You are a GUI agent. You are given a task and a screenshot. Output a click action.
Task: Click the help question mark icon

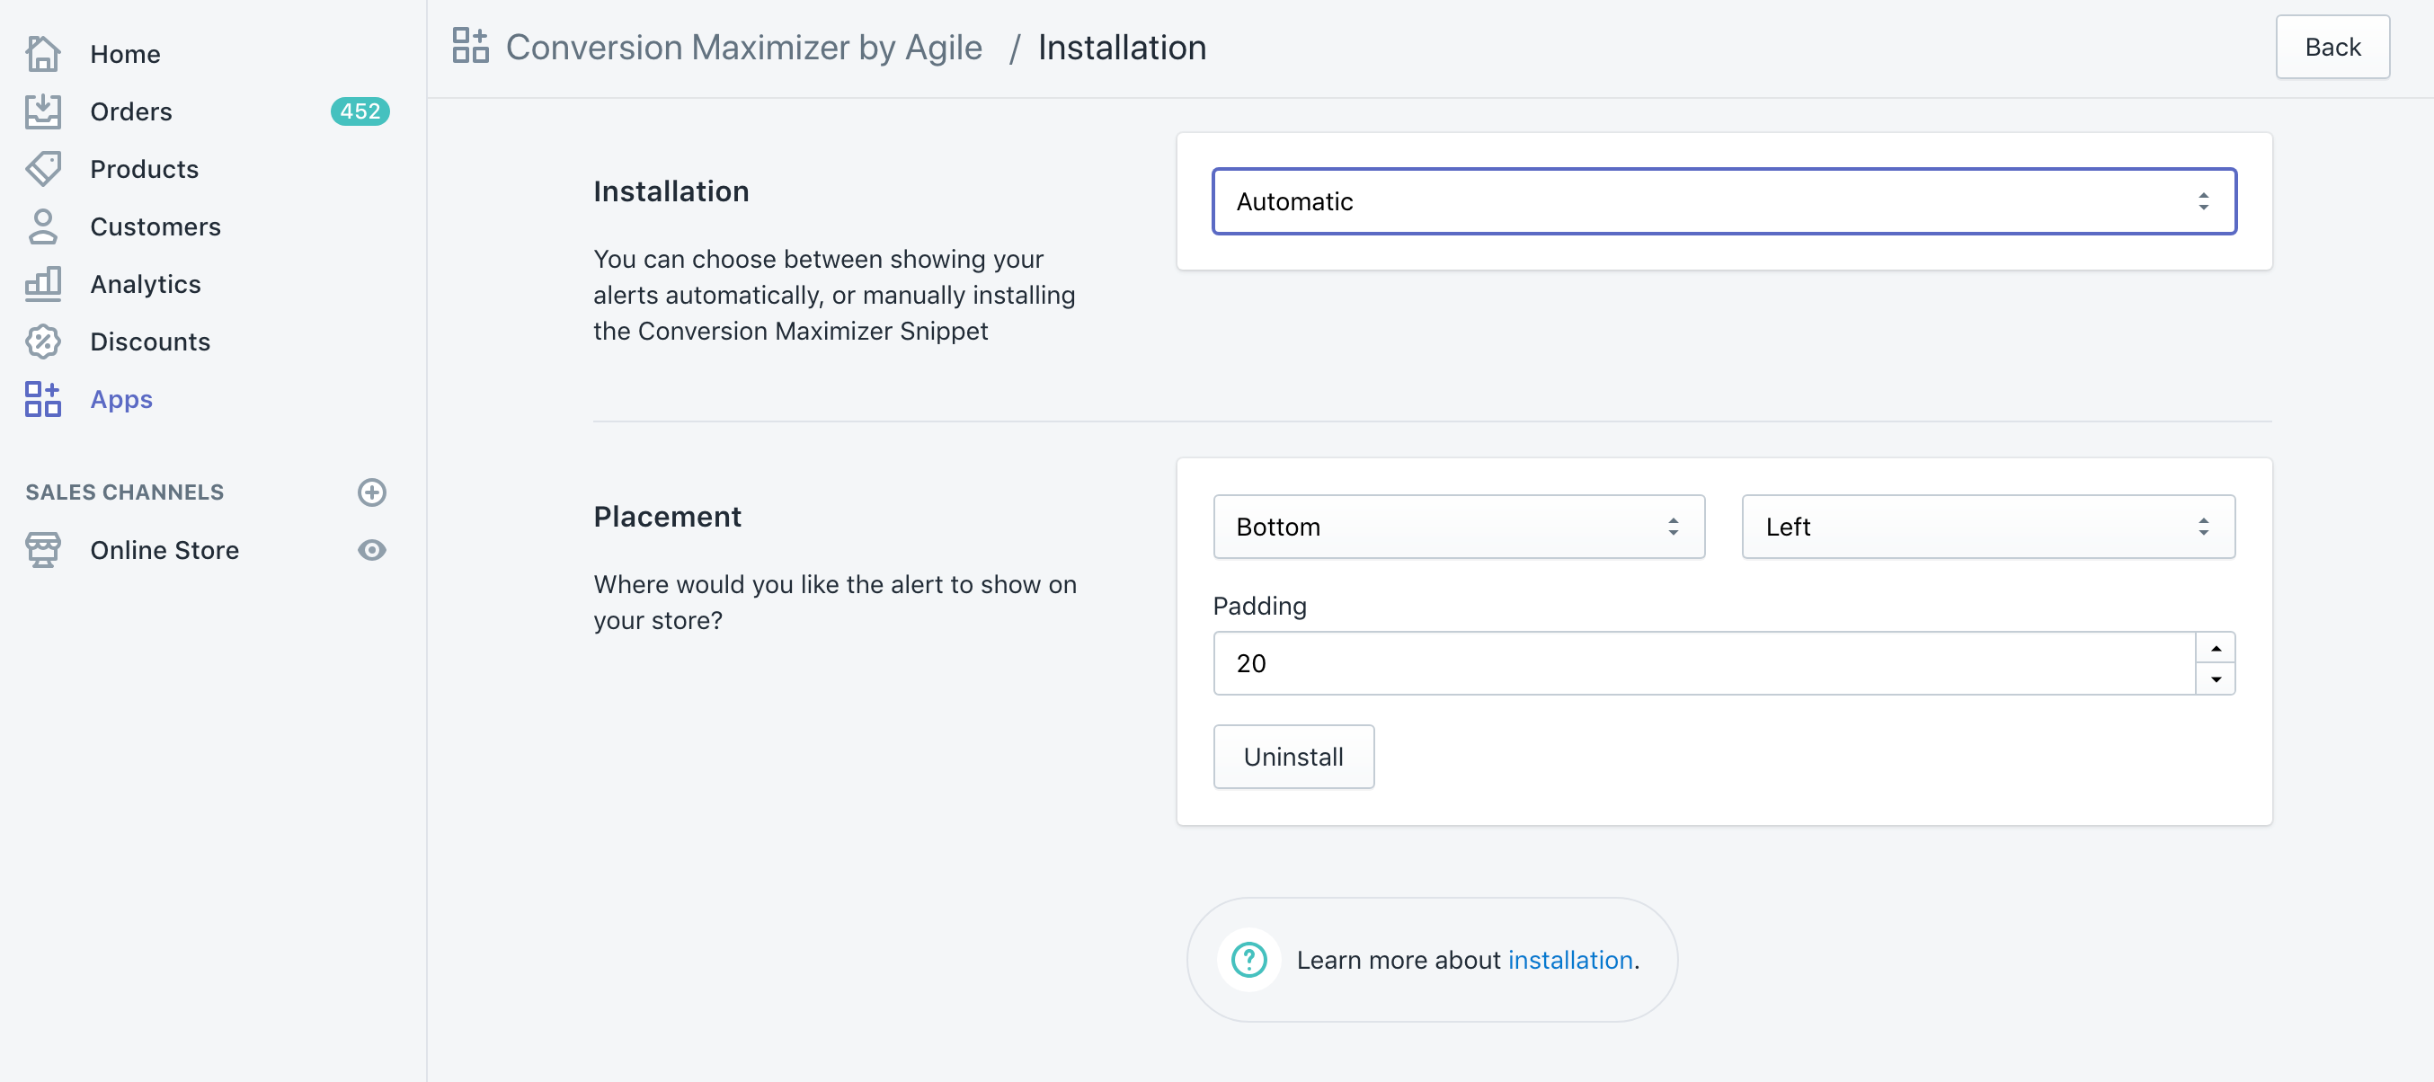click(x=1248, y=960)
